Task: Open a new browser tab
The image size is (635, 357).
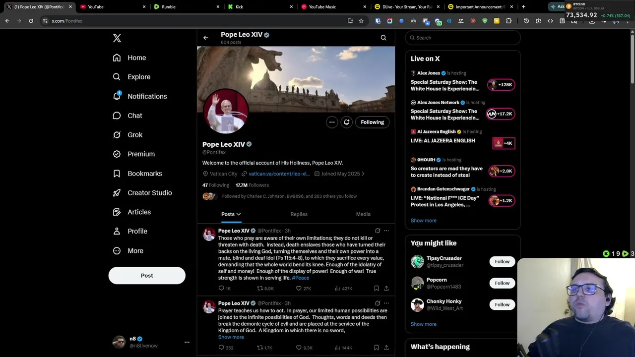Action: 523,7
